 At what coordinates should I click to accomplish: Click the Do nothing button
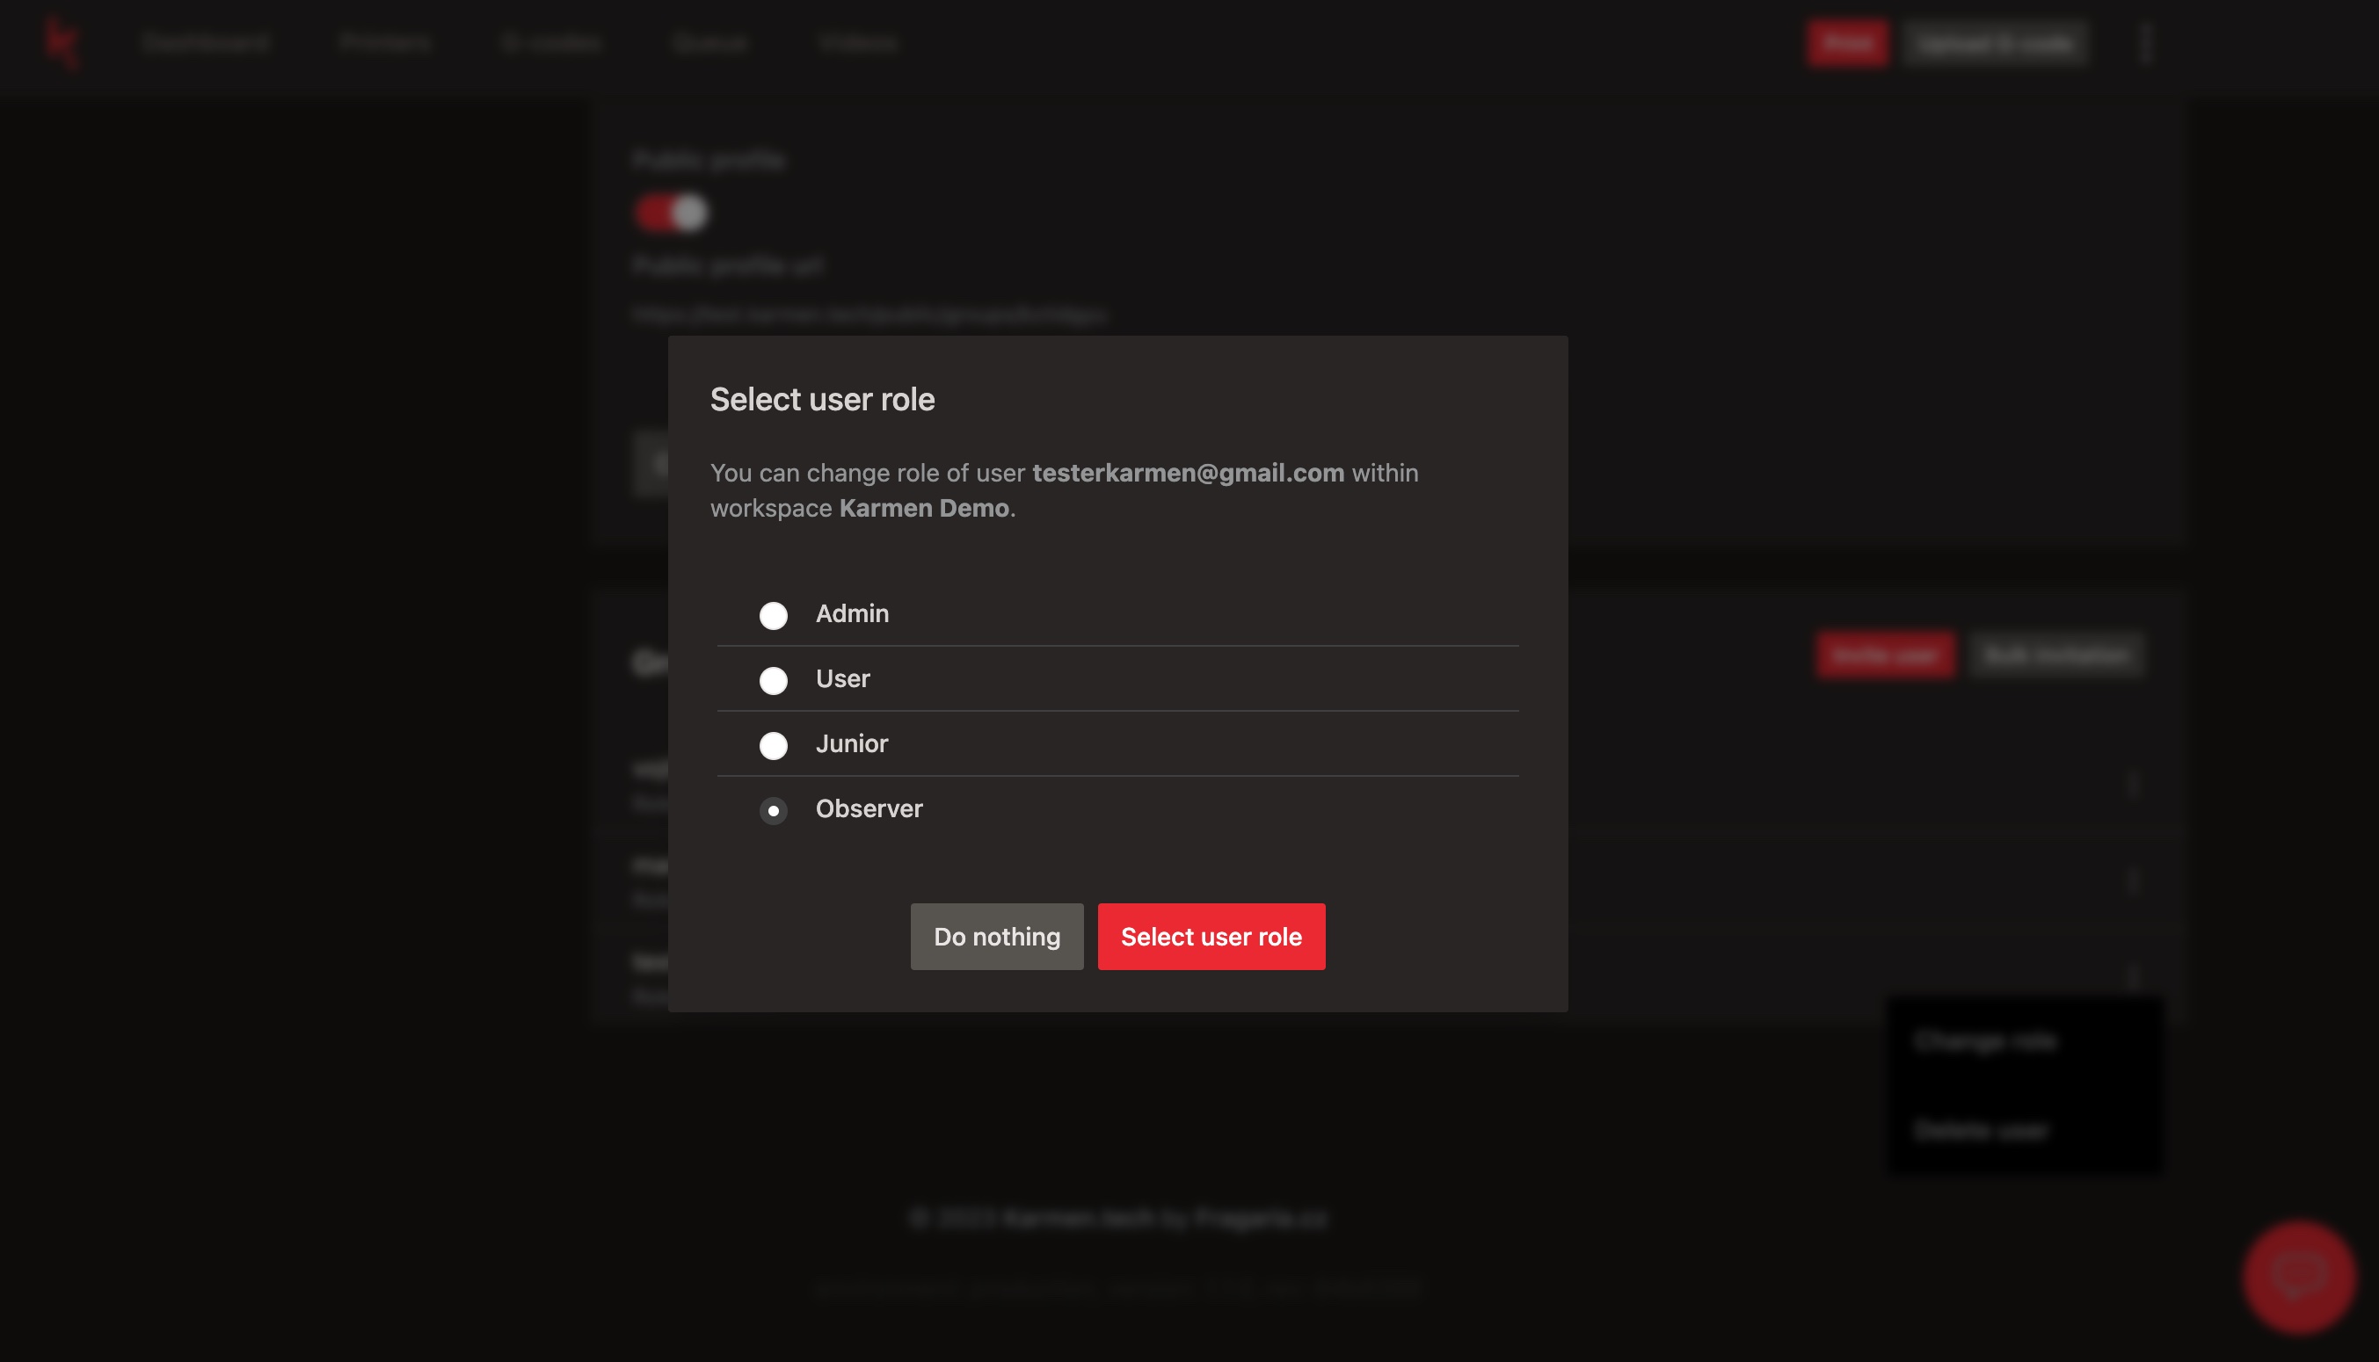pyautogui.click(x=997, y=936)
